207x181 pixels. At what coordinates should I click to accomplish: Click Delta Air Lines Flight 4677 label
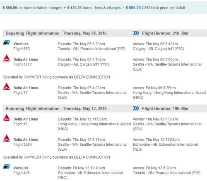[26, 62]
